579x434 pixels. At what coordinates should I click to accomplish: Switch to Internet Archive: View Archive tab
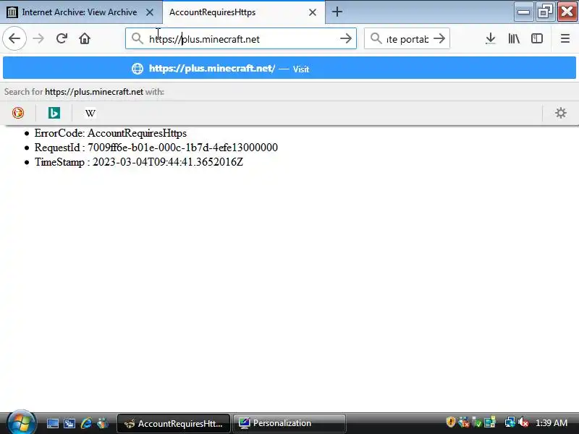coord(81,12)
